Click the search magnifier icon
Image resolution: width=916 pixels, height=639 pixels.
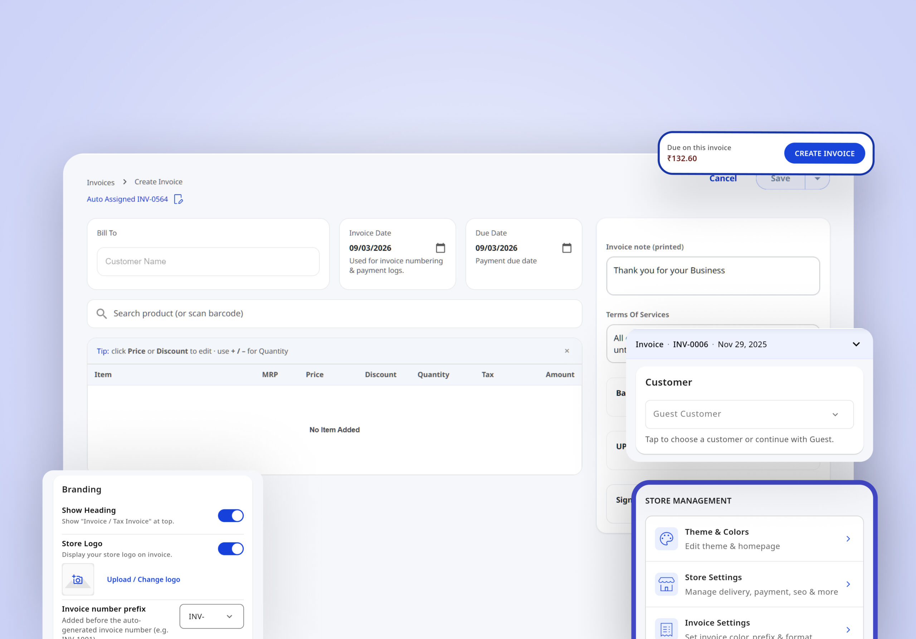tap(102, 314)
